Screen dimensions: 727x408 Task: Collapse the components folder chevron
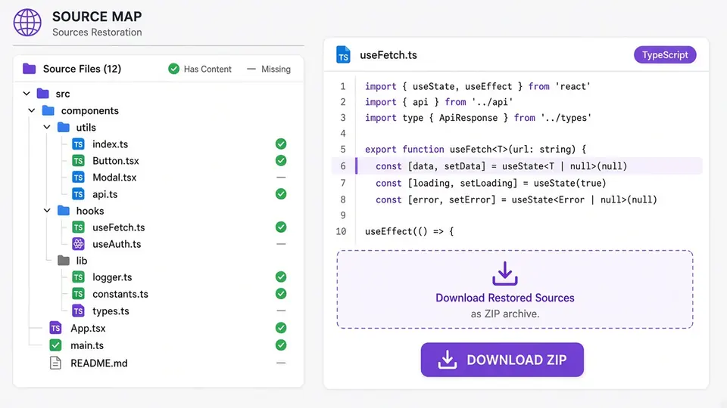[x=32, y=110]
